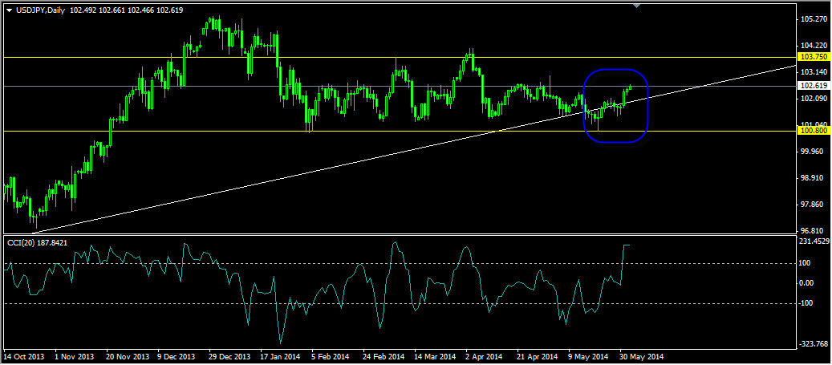Screen dimensions: 832x365
Task: Click the 17 Jan 2014 date label
Action: coord(282,357)
